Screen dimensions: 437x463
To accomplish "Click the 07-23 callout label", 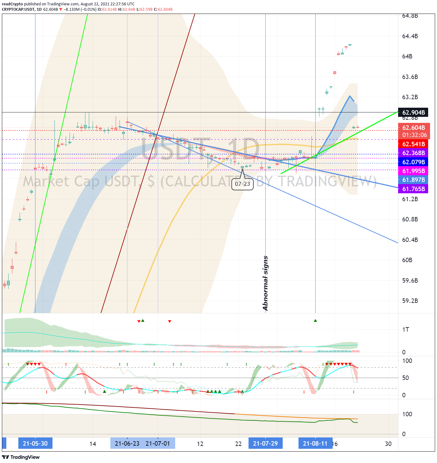I will coord(243,184).
